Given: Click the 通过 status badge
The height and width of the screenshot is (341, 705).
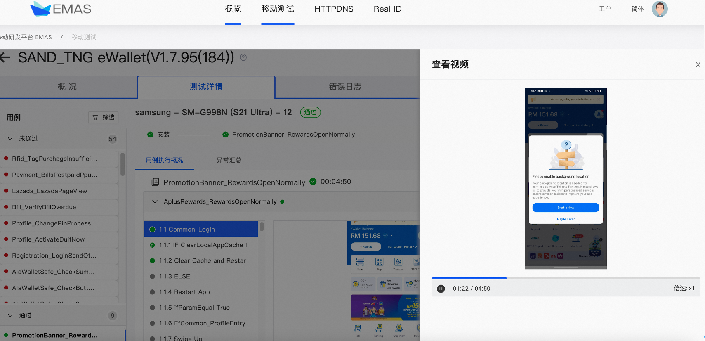Looking at the screenshot, I should [x=310, y=112].
